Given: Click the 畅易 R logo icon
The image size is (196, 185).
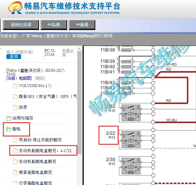Looking at the screenshot, I should [15, 8].
